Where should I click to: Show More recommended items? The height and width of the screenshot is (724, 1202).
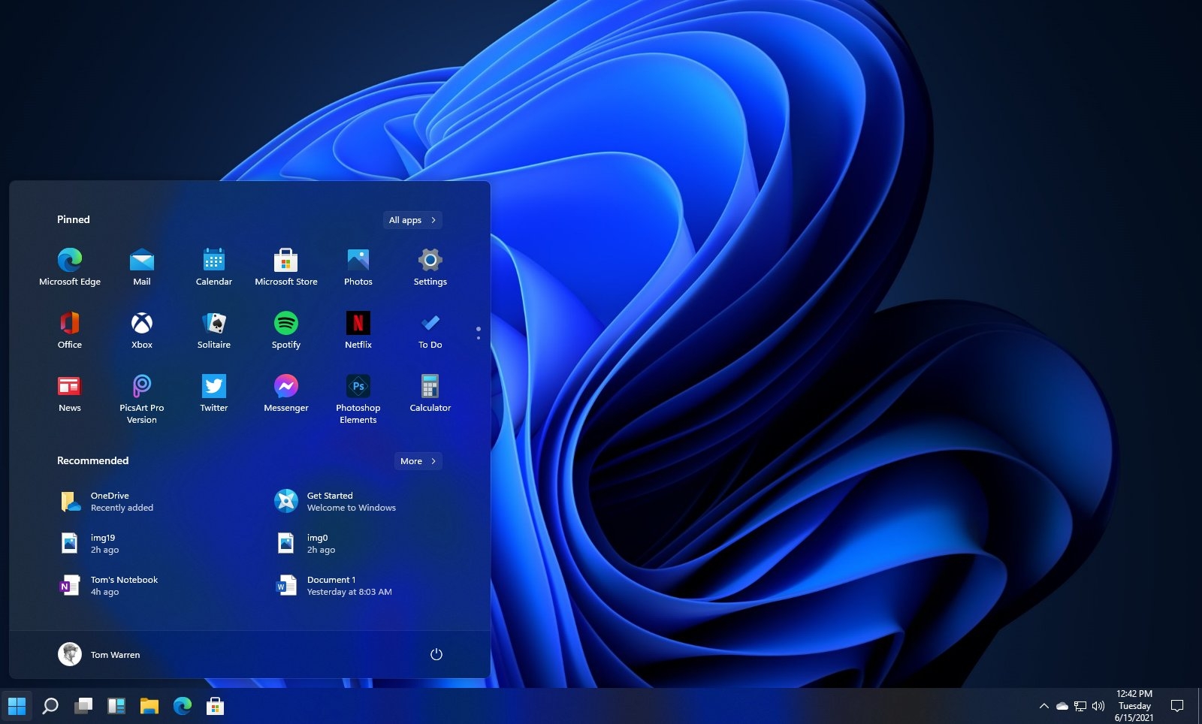tap(418, 461)
